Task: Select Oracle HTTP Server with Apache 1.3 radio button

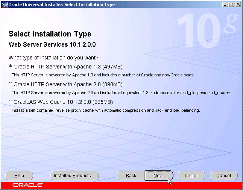Action: point(11,66)
